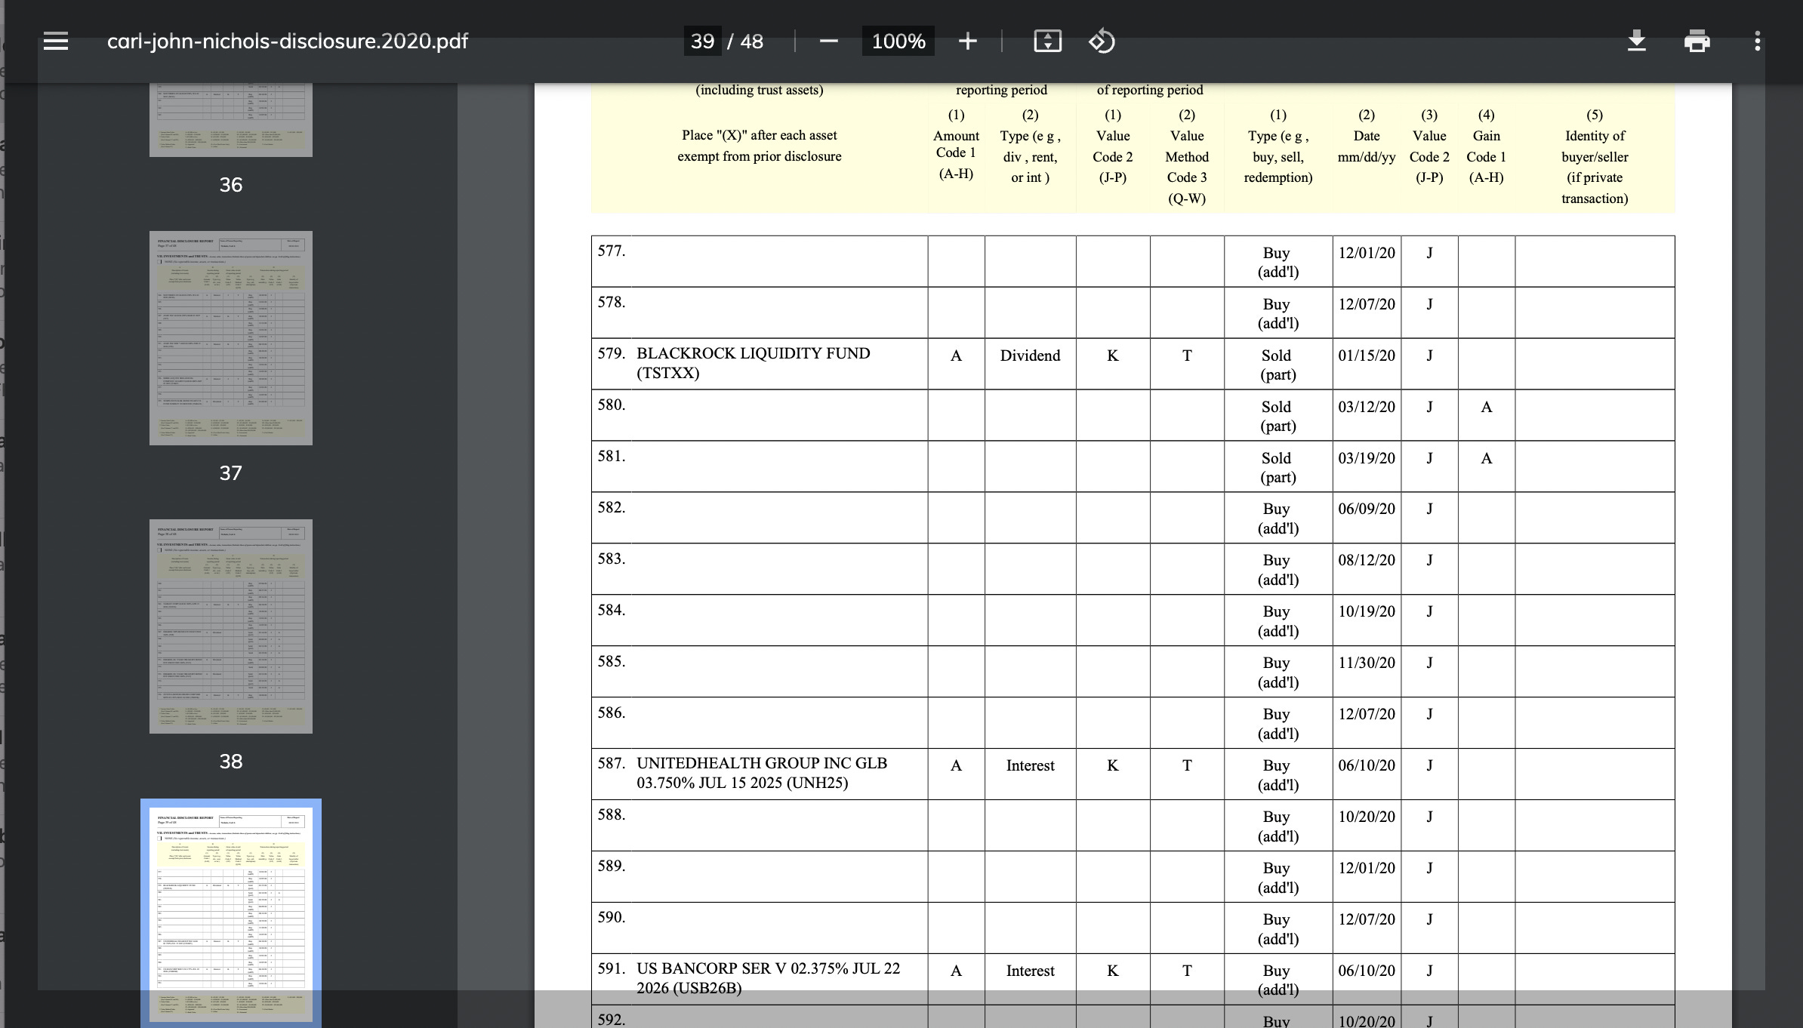Select the highlighted page 39 thumbnail
The width and height of the screenshot is (1803, 1028).
click(231, 913)
